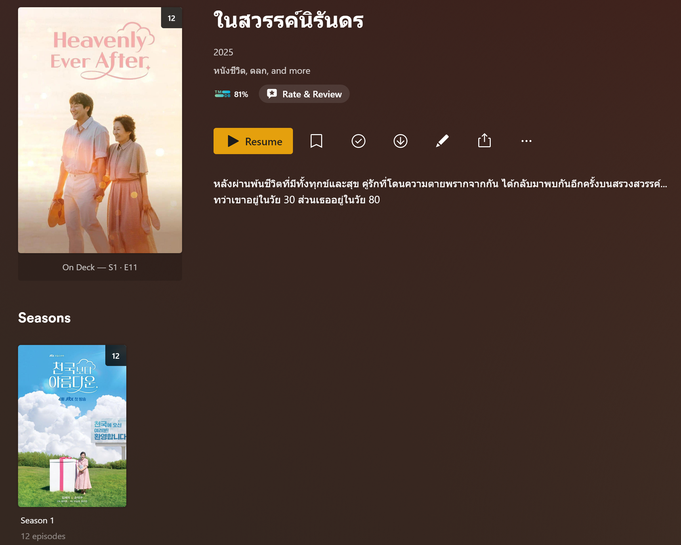Add show to watchlist via bookmark icon
The image size is (681, 545).
316,141
